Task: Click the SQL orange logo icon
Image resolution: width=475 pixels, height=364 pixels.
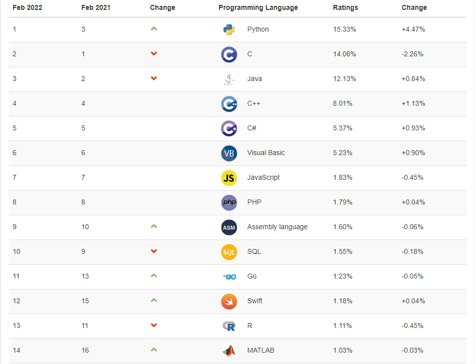Action: click(x=229, y=252)
